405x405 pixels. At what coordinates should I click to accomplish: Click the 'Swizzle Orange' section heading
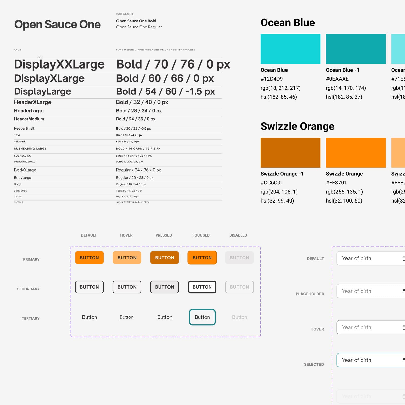point(297,126)
